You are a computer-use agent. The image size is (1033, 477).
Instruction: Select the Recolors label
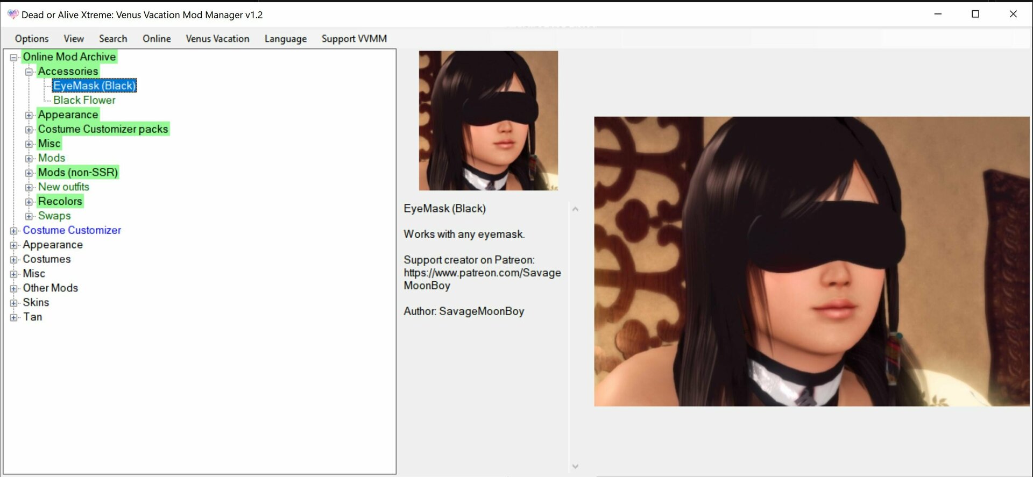tap(60, 201)
